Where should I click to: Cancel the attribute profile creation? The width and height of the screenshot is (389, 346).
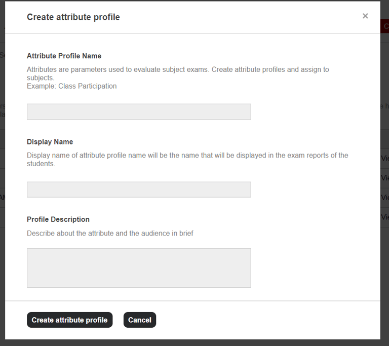[140, 320]
